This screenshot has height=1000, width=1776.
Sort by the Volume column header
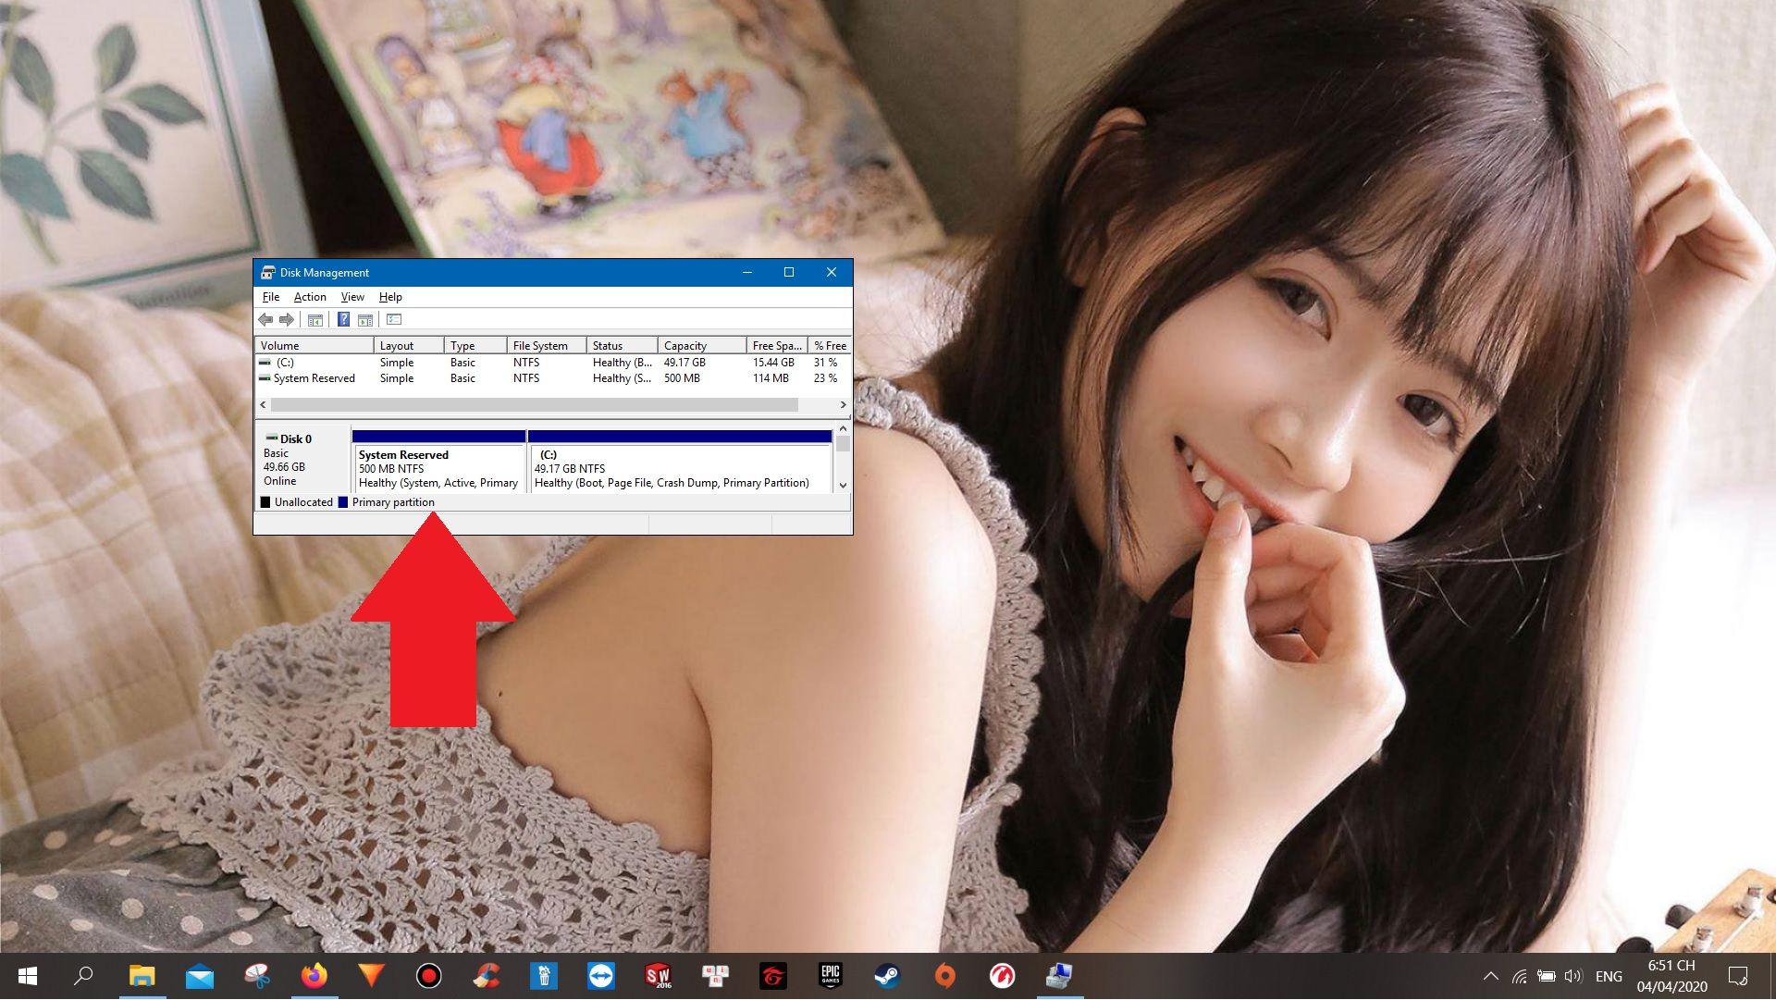tap(314, 346)
